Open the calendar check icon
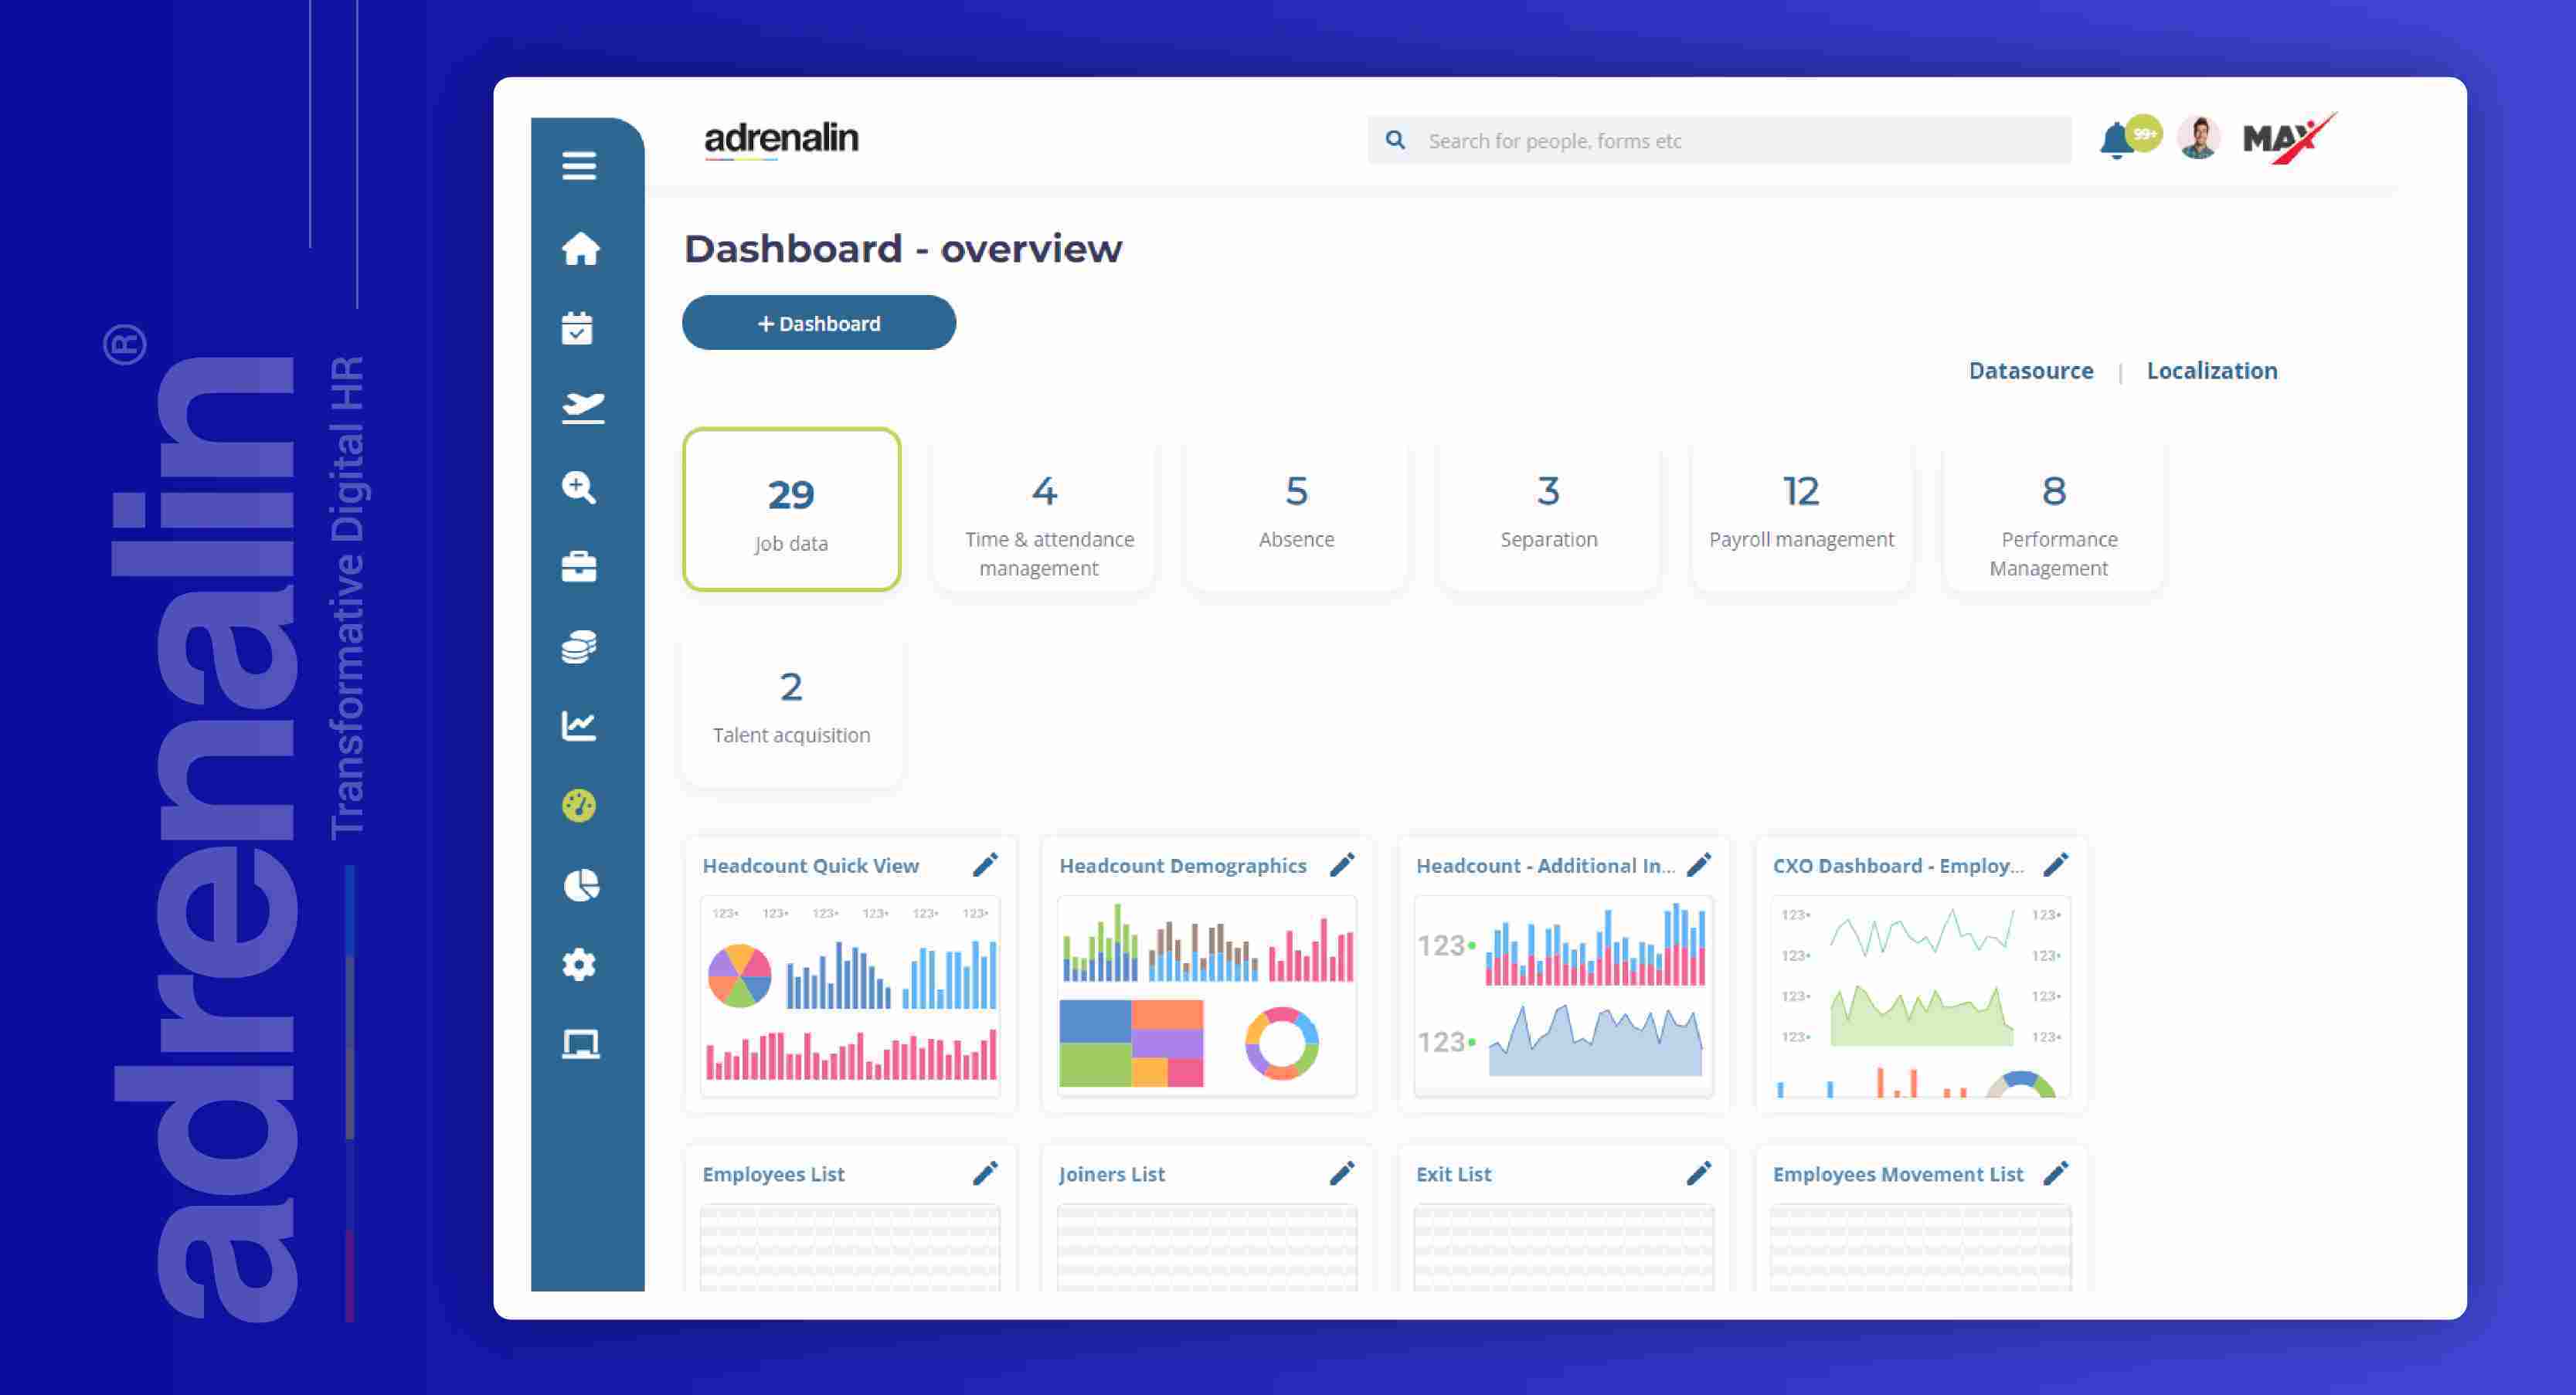This screenshot has width=2576, height=1395. coord(578,327)
